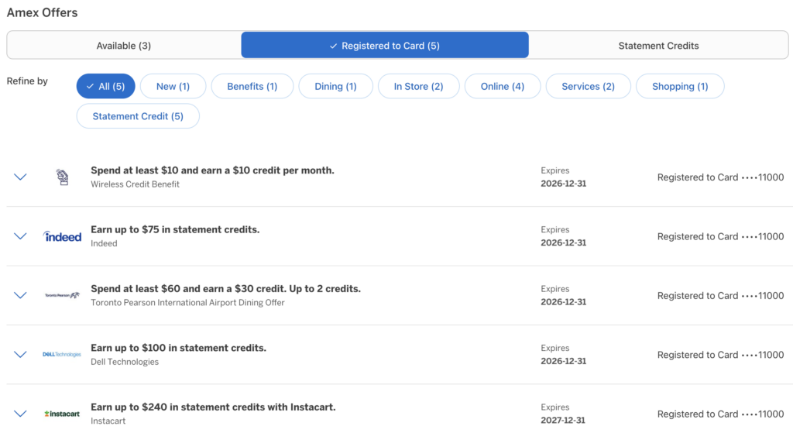
Task: Expand the Toronto Pearson dining offer chevron
Action: click(x=20, y=295)
